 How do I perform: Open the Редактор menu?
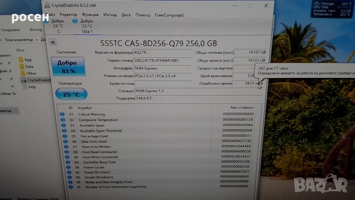coord(68,15)
